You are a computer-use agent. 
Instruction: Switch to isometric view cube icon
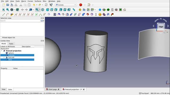42,10
